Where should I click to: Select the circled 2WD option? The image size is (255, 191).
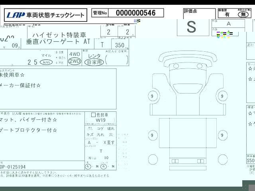click(75, 61)
